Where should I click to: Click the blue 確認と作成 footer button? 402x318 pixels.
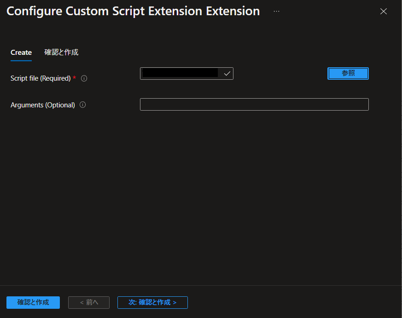[x=33, y=302]
